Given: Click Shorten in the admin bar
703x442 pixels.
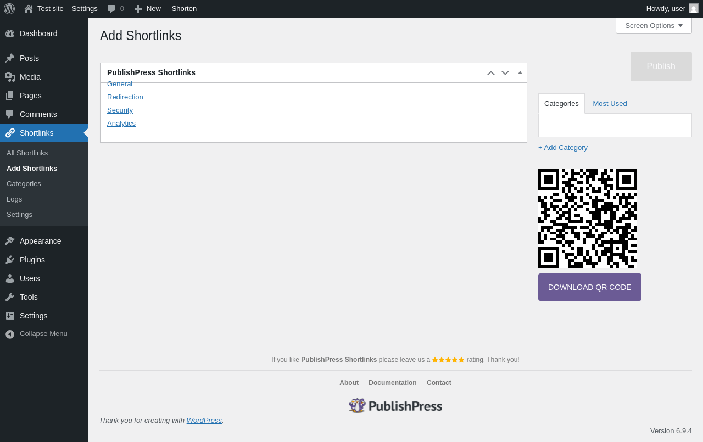Looking at the screenshot, I should point(184,9).
